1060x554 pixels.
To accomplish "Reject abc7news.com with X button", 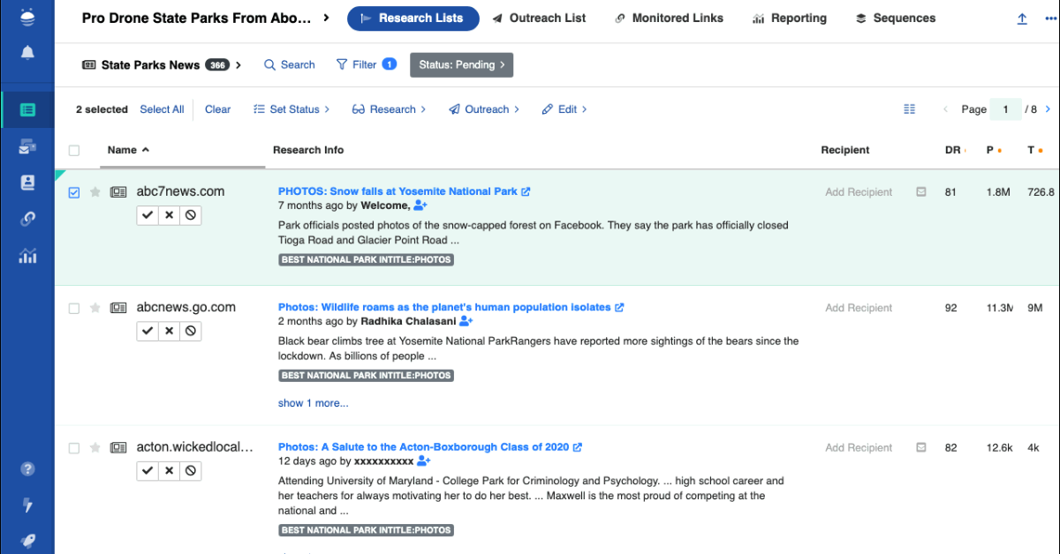I will pos(169,215).
